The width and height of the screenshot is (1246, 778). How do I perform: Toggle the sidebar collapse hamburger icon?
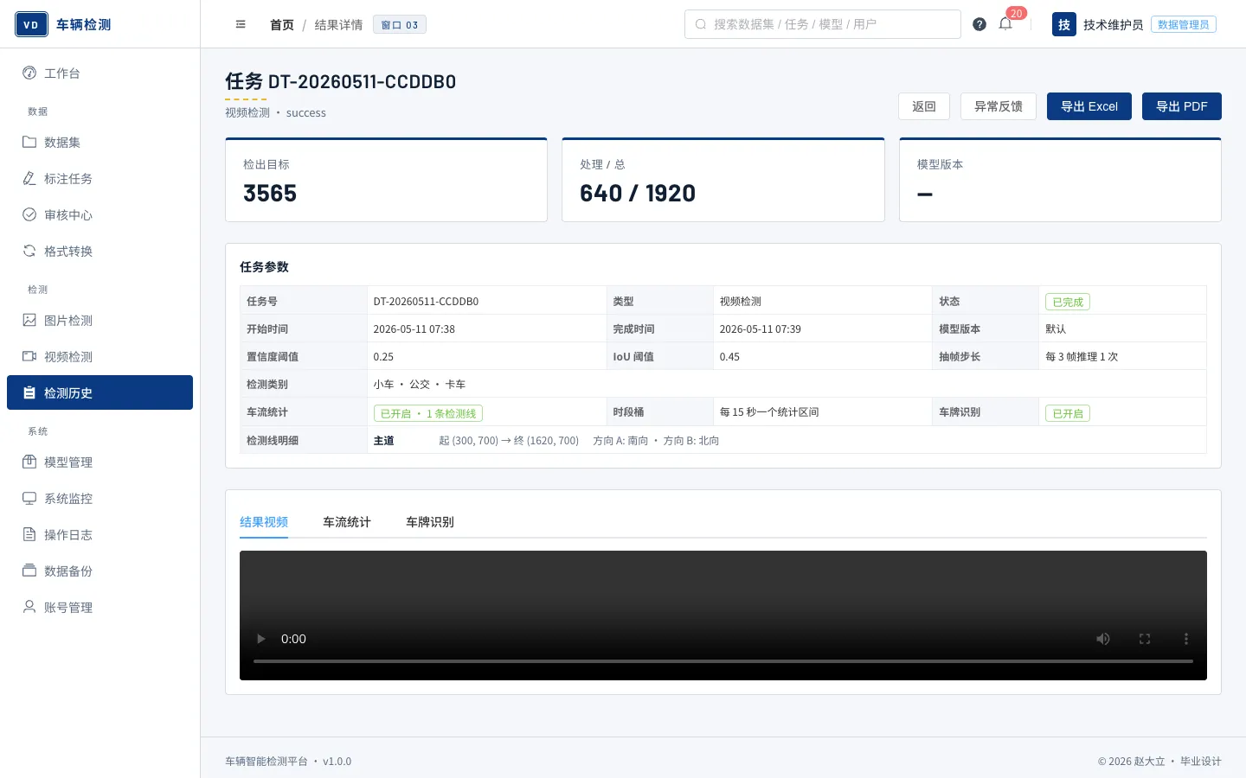pyautogui.click(x=241, y=24)
